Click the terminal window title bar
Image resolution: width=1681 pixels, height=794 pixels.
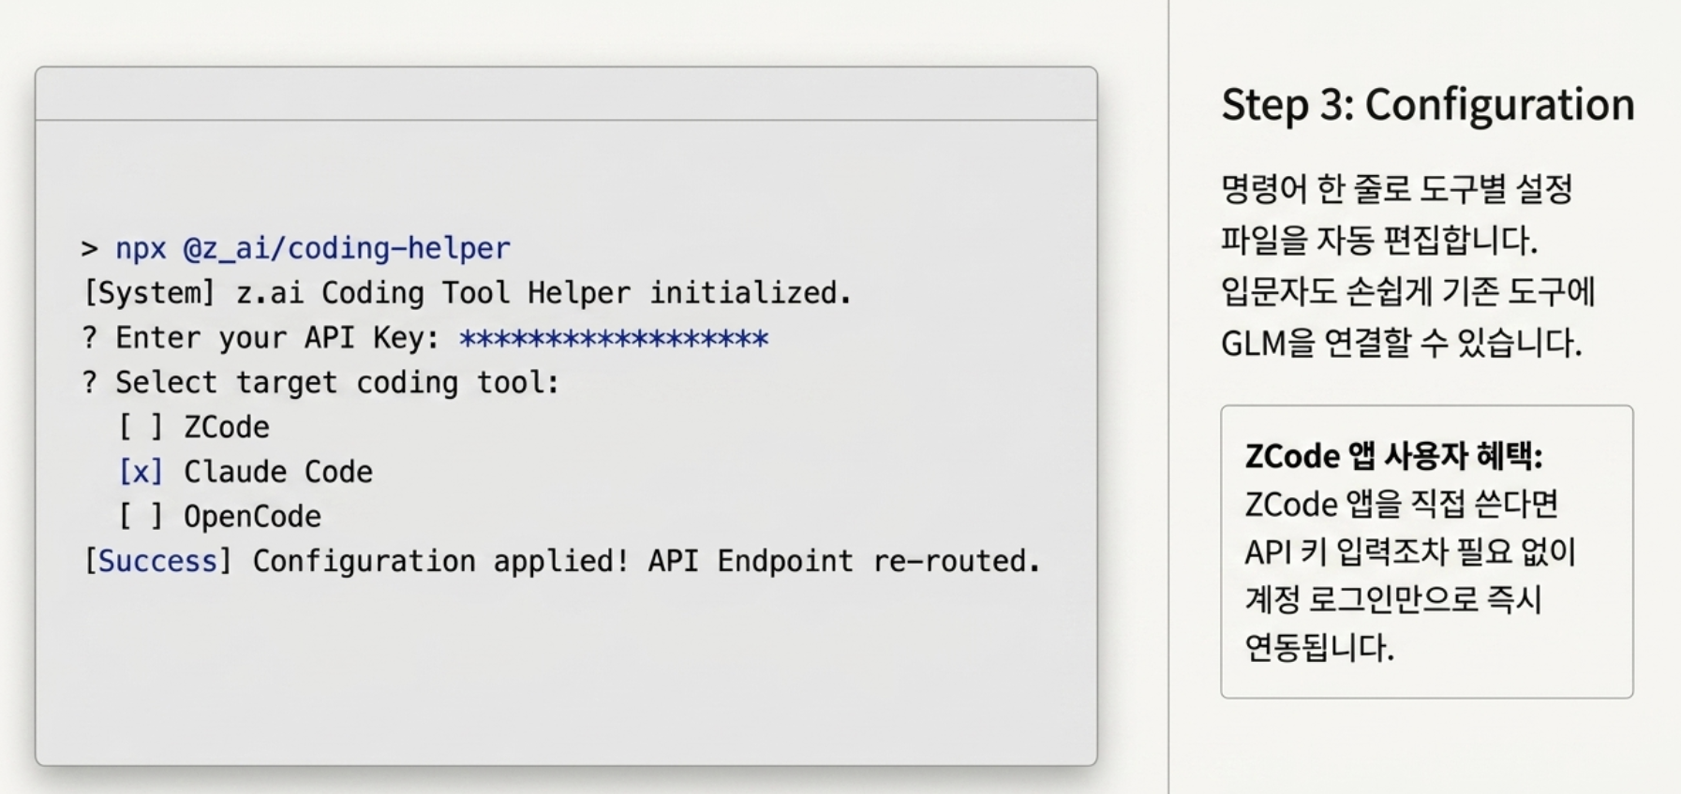(566, 94)
